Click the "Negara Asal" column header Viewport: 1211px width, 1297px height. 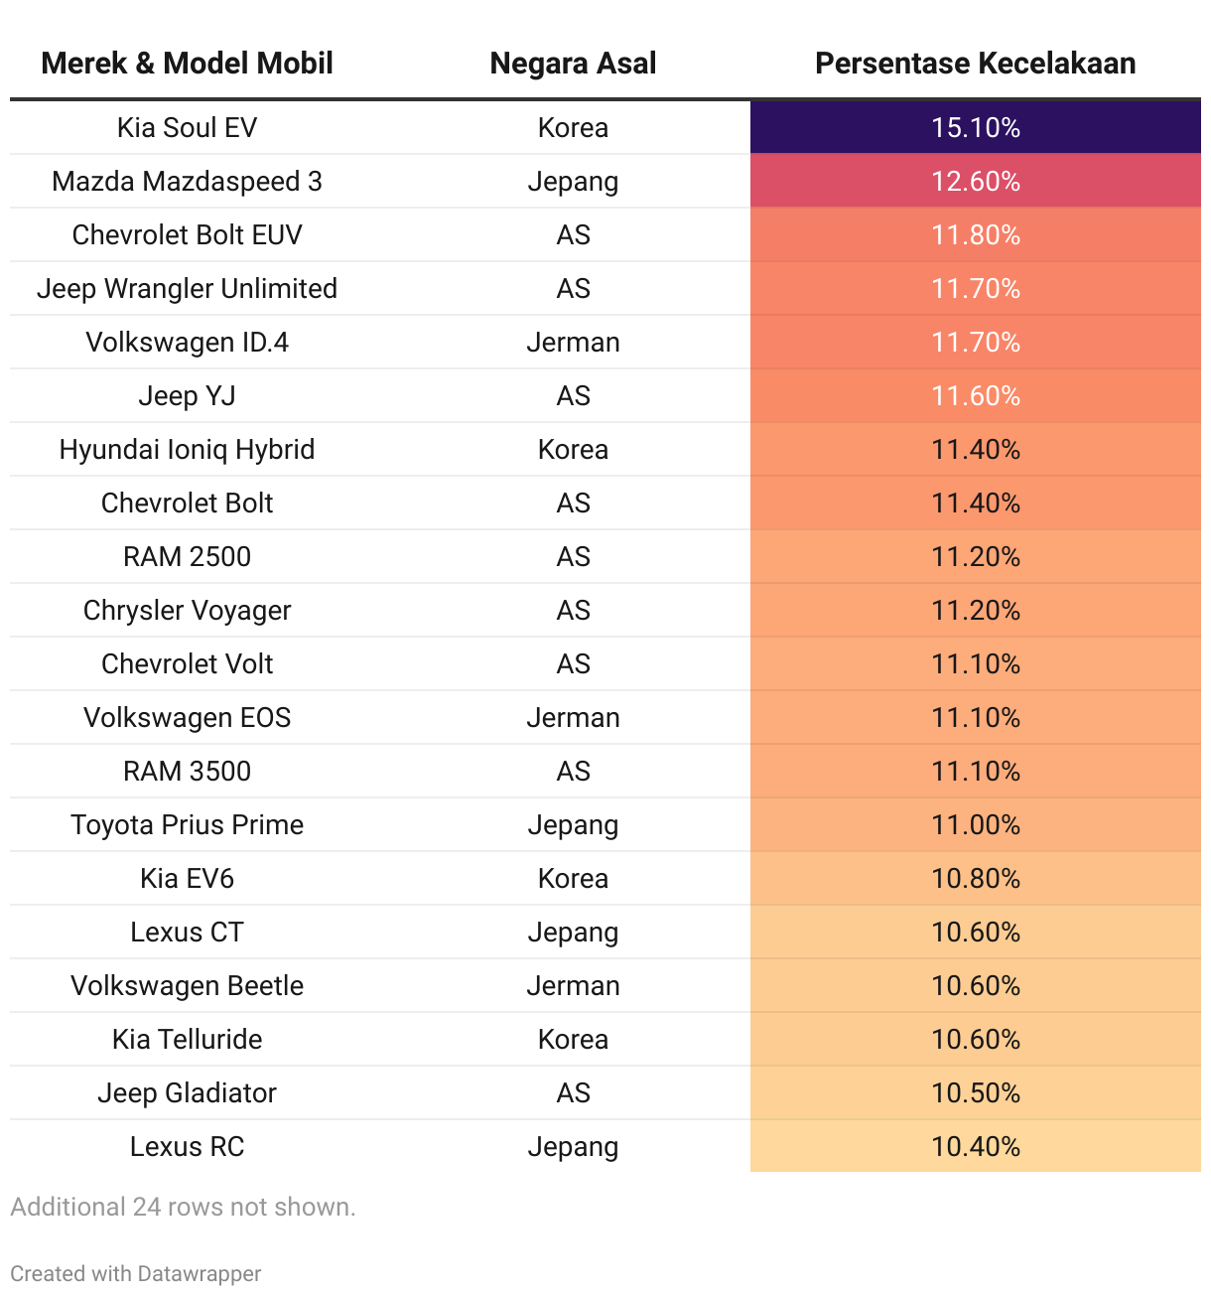point(573,64)
